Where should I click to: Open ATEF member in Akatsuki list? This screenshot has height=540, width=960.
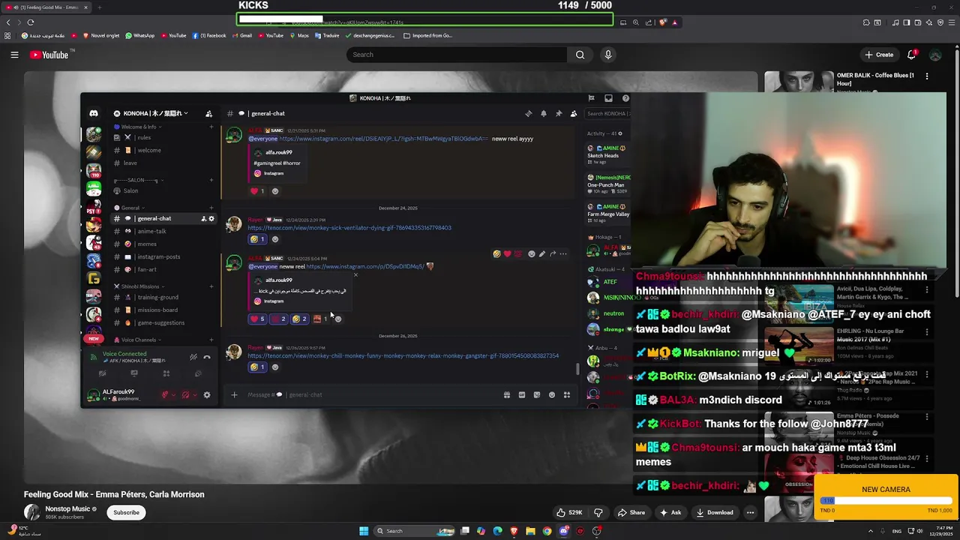click(608, 282)
